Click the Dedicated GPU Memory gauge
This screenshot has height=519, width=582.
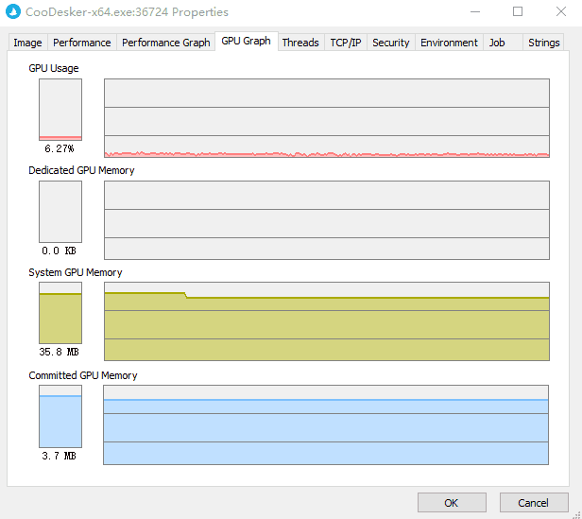[x=60, y=212]
